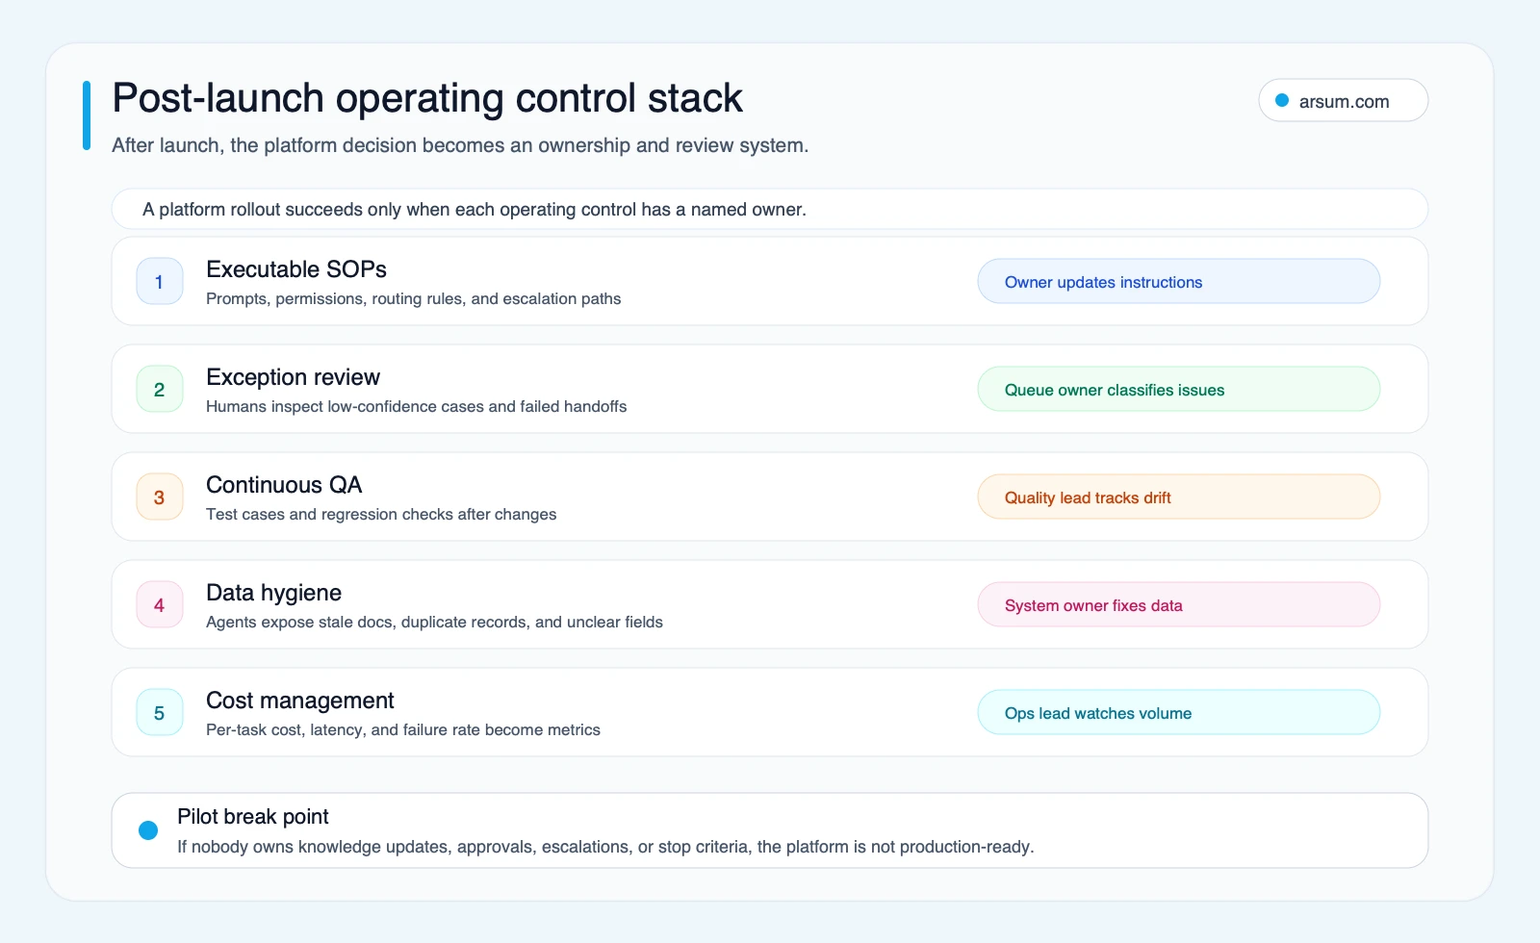The height and width of the screenshot is (943, 1540).
Task: Select the Queue owner classifies issues pill
Action: point(1179,389)
